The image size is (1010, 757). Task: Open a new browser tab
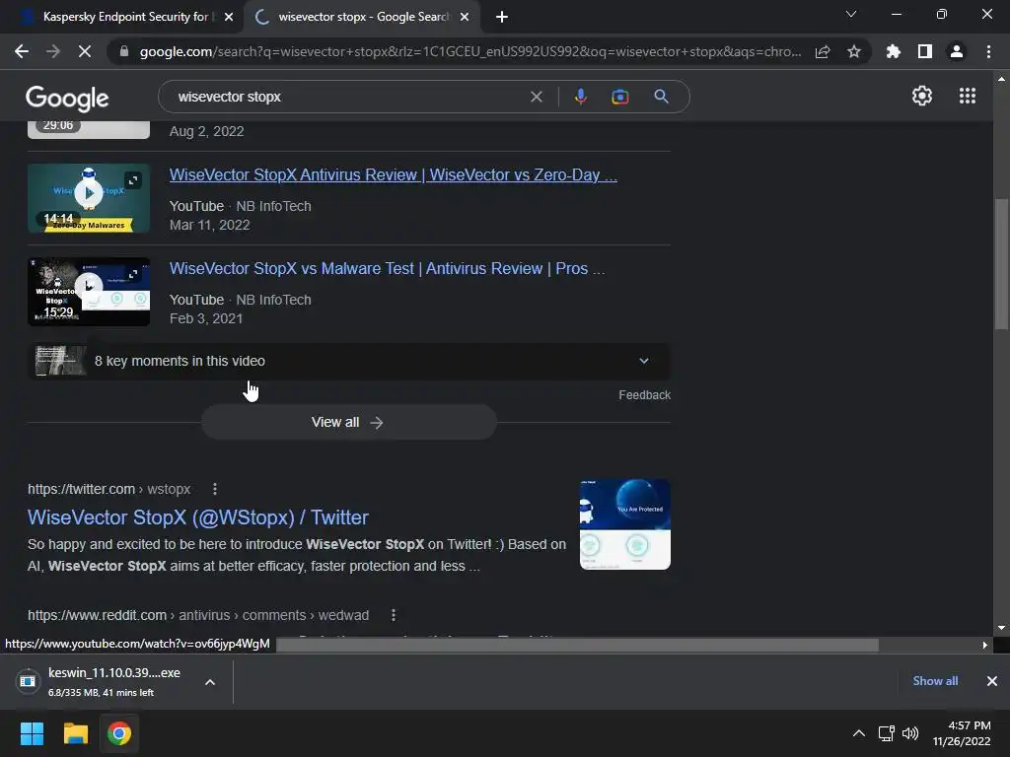click(502, 17)
